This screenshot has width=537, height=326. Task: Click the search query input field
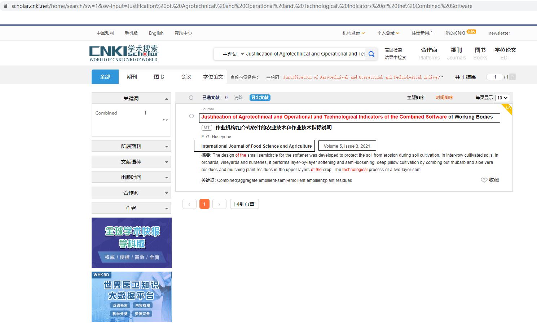305,54
